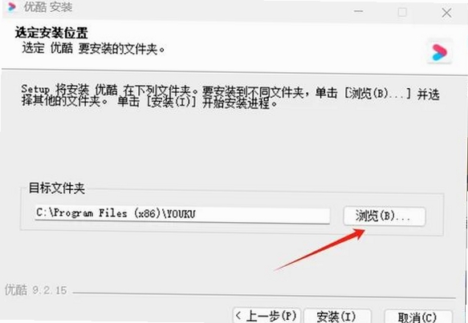Click the 优酷 9.2.15 version label
468x323 pixels.
36,289
